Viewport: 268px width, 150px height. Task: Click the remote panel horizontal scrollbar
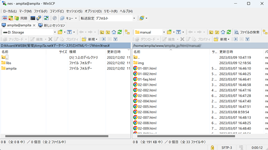(186, 136)
